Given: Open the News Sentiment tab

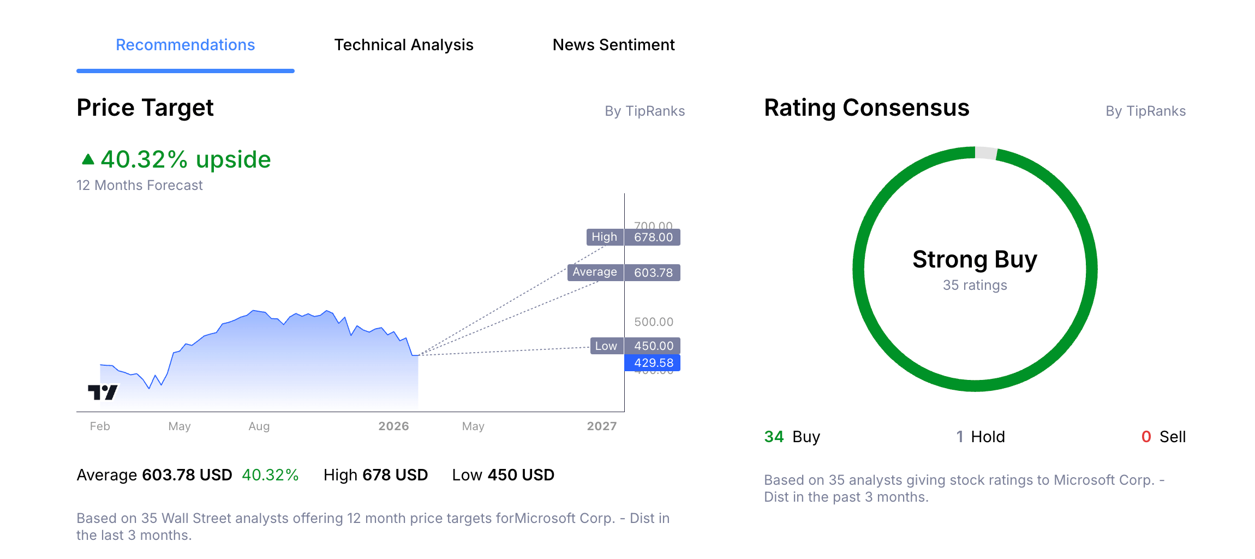Looking at the screenshot, I should click(x=613, y=45).
